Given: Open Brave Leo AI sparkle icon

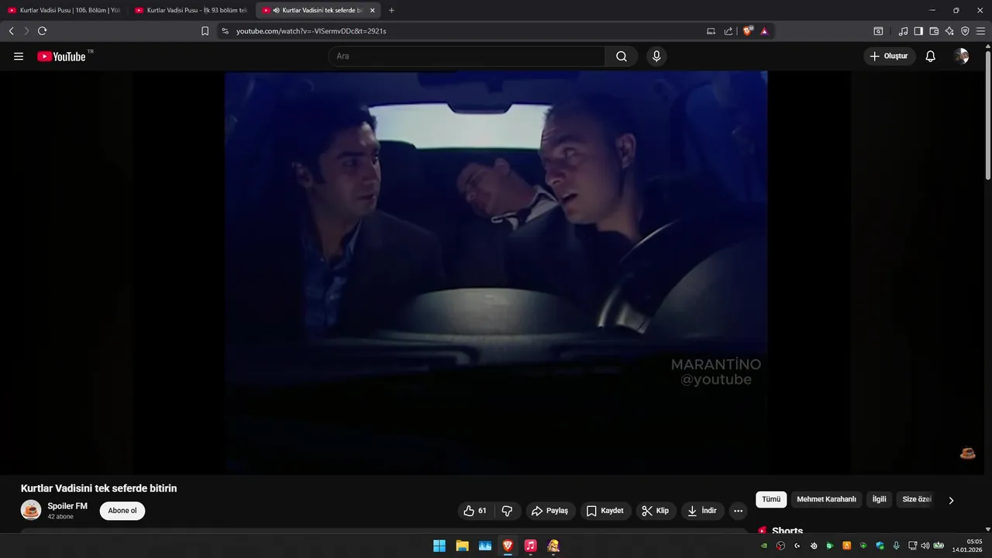Looking at the screenshot, I should 949,31.
